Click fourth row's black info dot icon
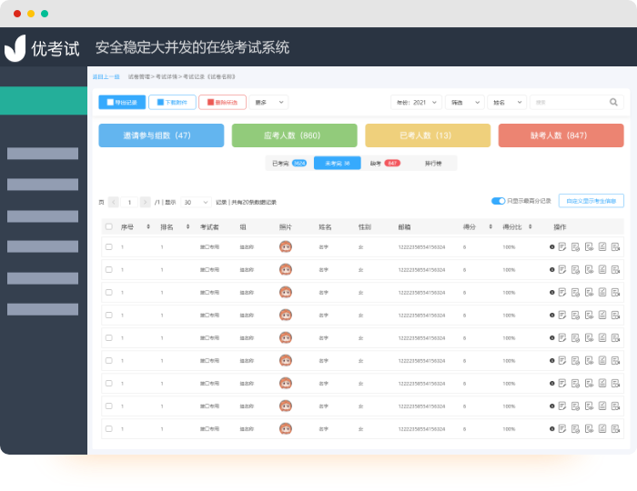637x491 pixels. point(551,315)
